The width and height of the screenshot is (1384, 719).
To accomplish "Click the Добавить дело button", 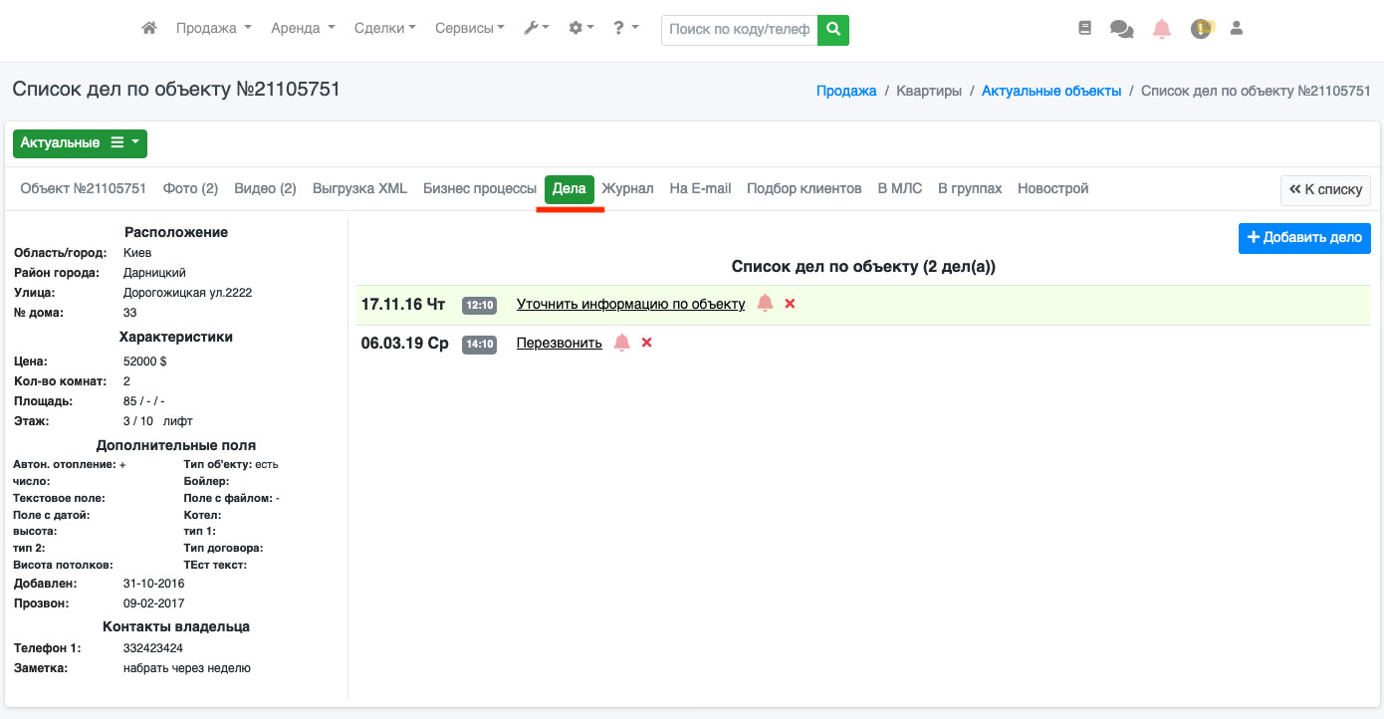I will (x=1304, y=238).
